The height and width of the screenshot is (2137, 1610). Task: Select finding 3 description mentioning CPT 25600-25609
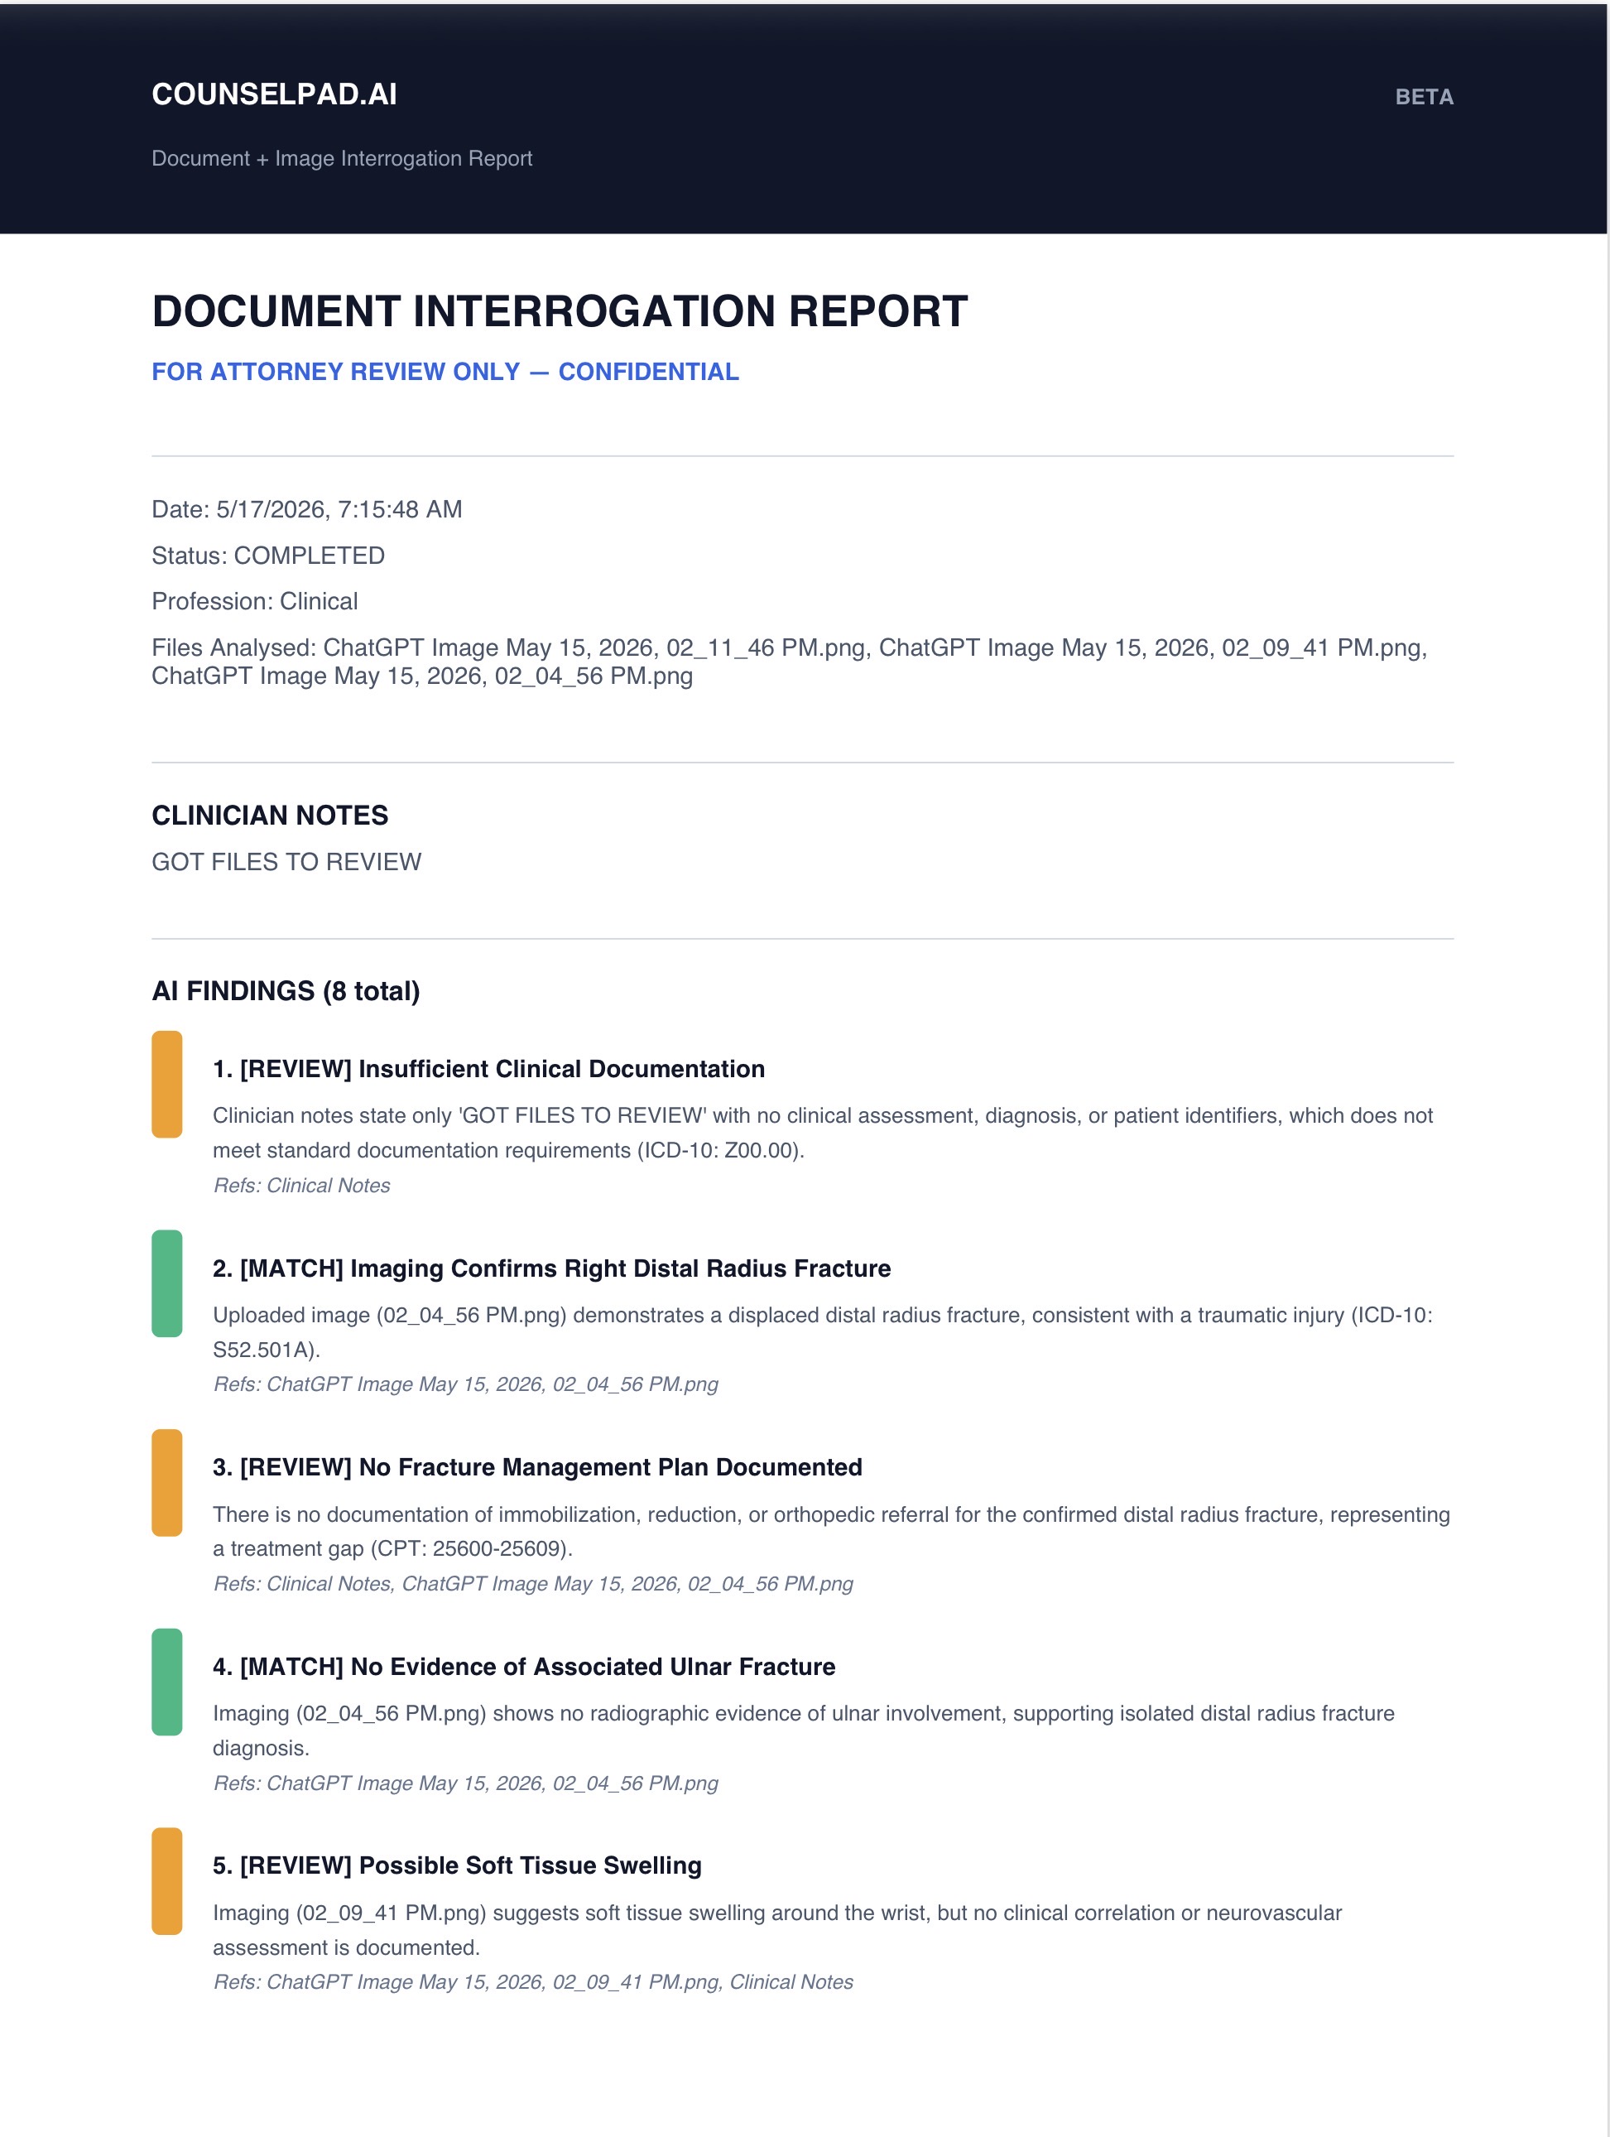coord(832,1531)
